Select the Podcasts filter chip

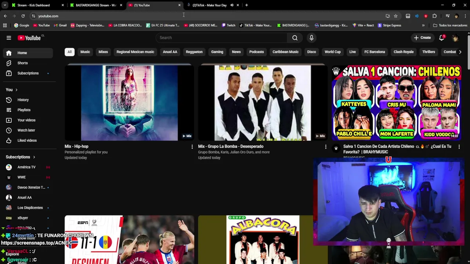click(x=257, y=52)
